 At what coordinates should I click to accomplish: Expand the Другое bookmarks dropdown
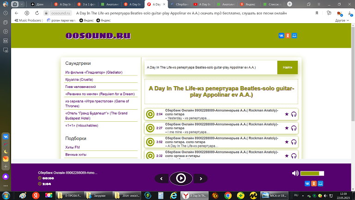[342, 20]
